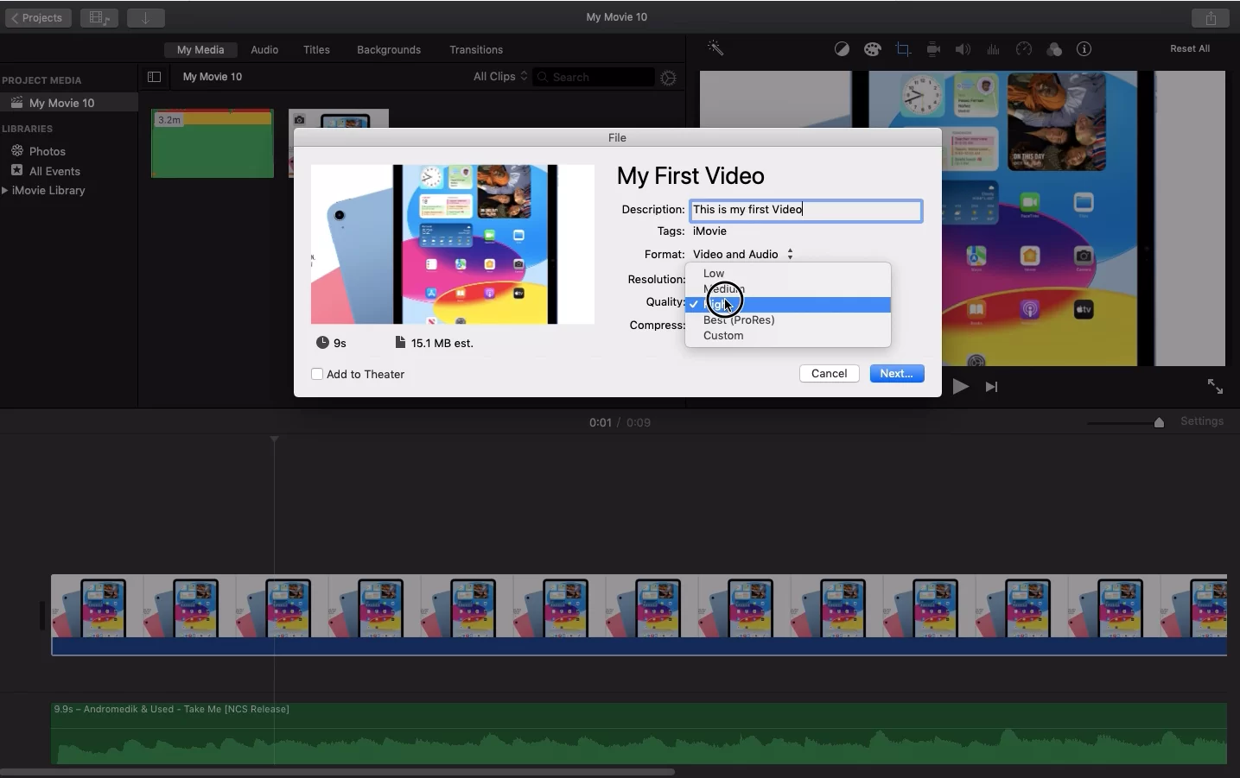Click the fullscreen expand arrows icon
Image resolution: width=1240 pixels, height=778 pixels.
click(1215, 386)
